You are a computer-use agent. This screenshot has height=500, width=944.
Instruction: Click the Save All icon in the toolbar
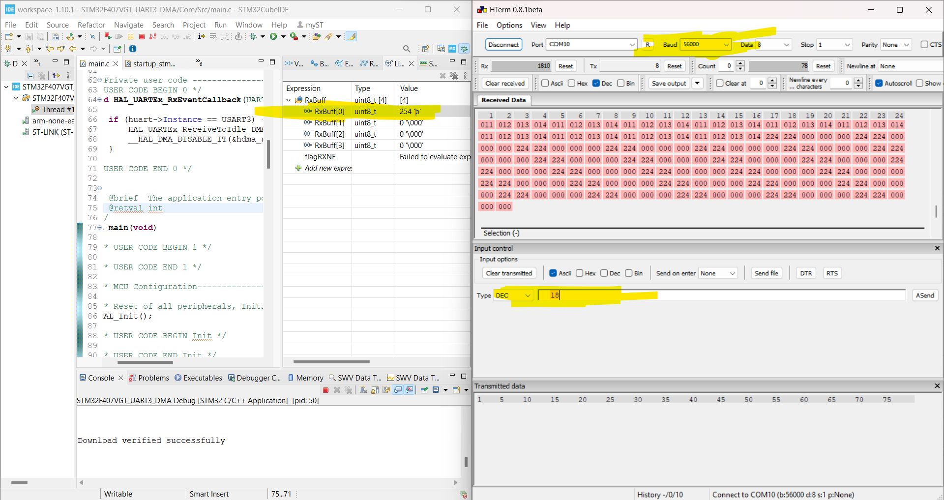pyautogui.click(x=41, y=36)
